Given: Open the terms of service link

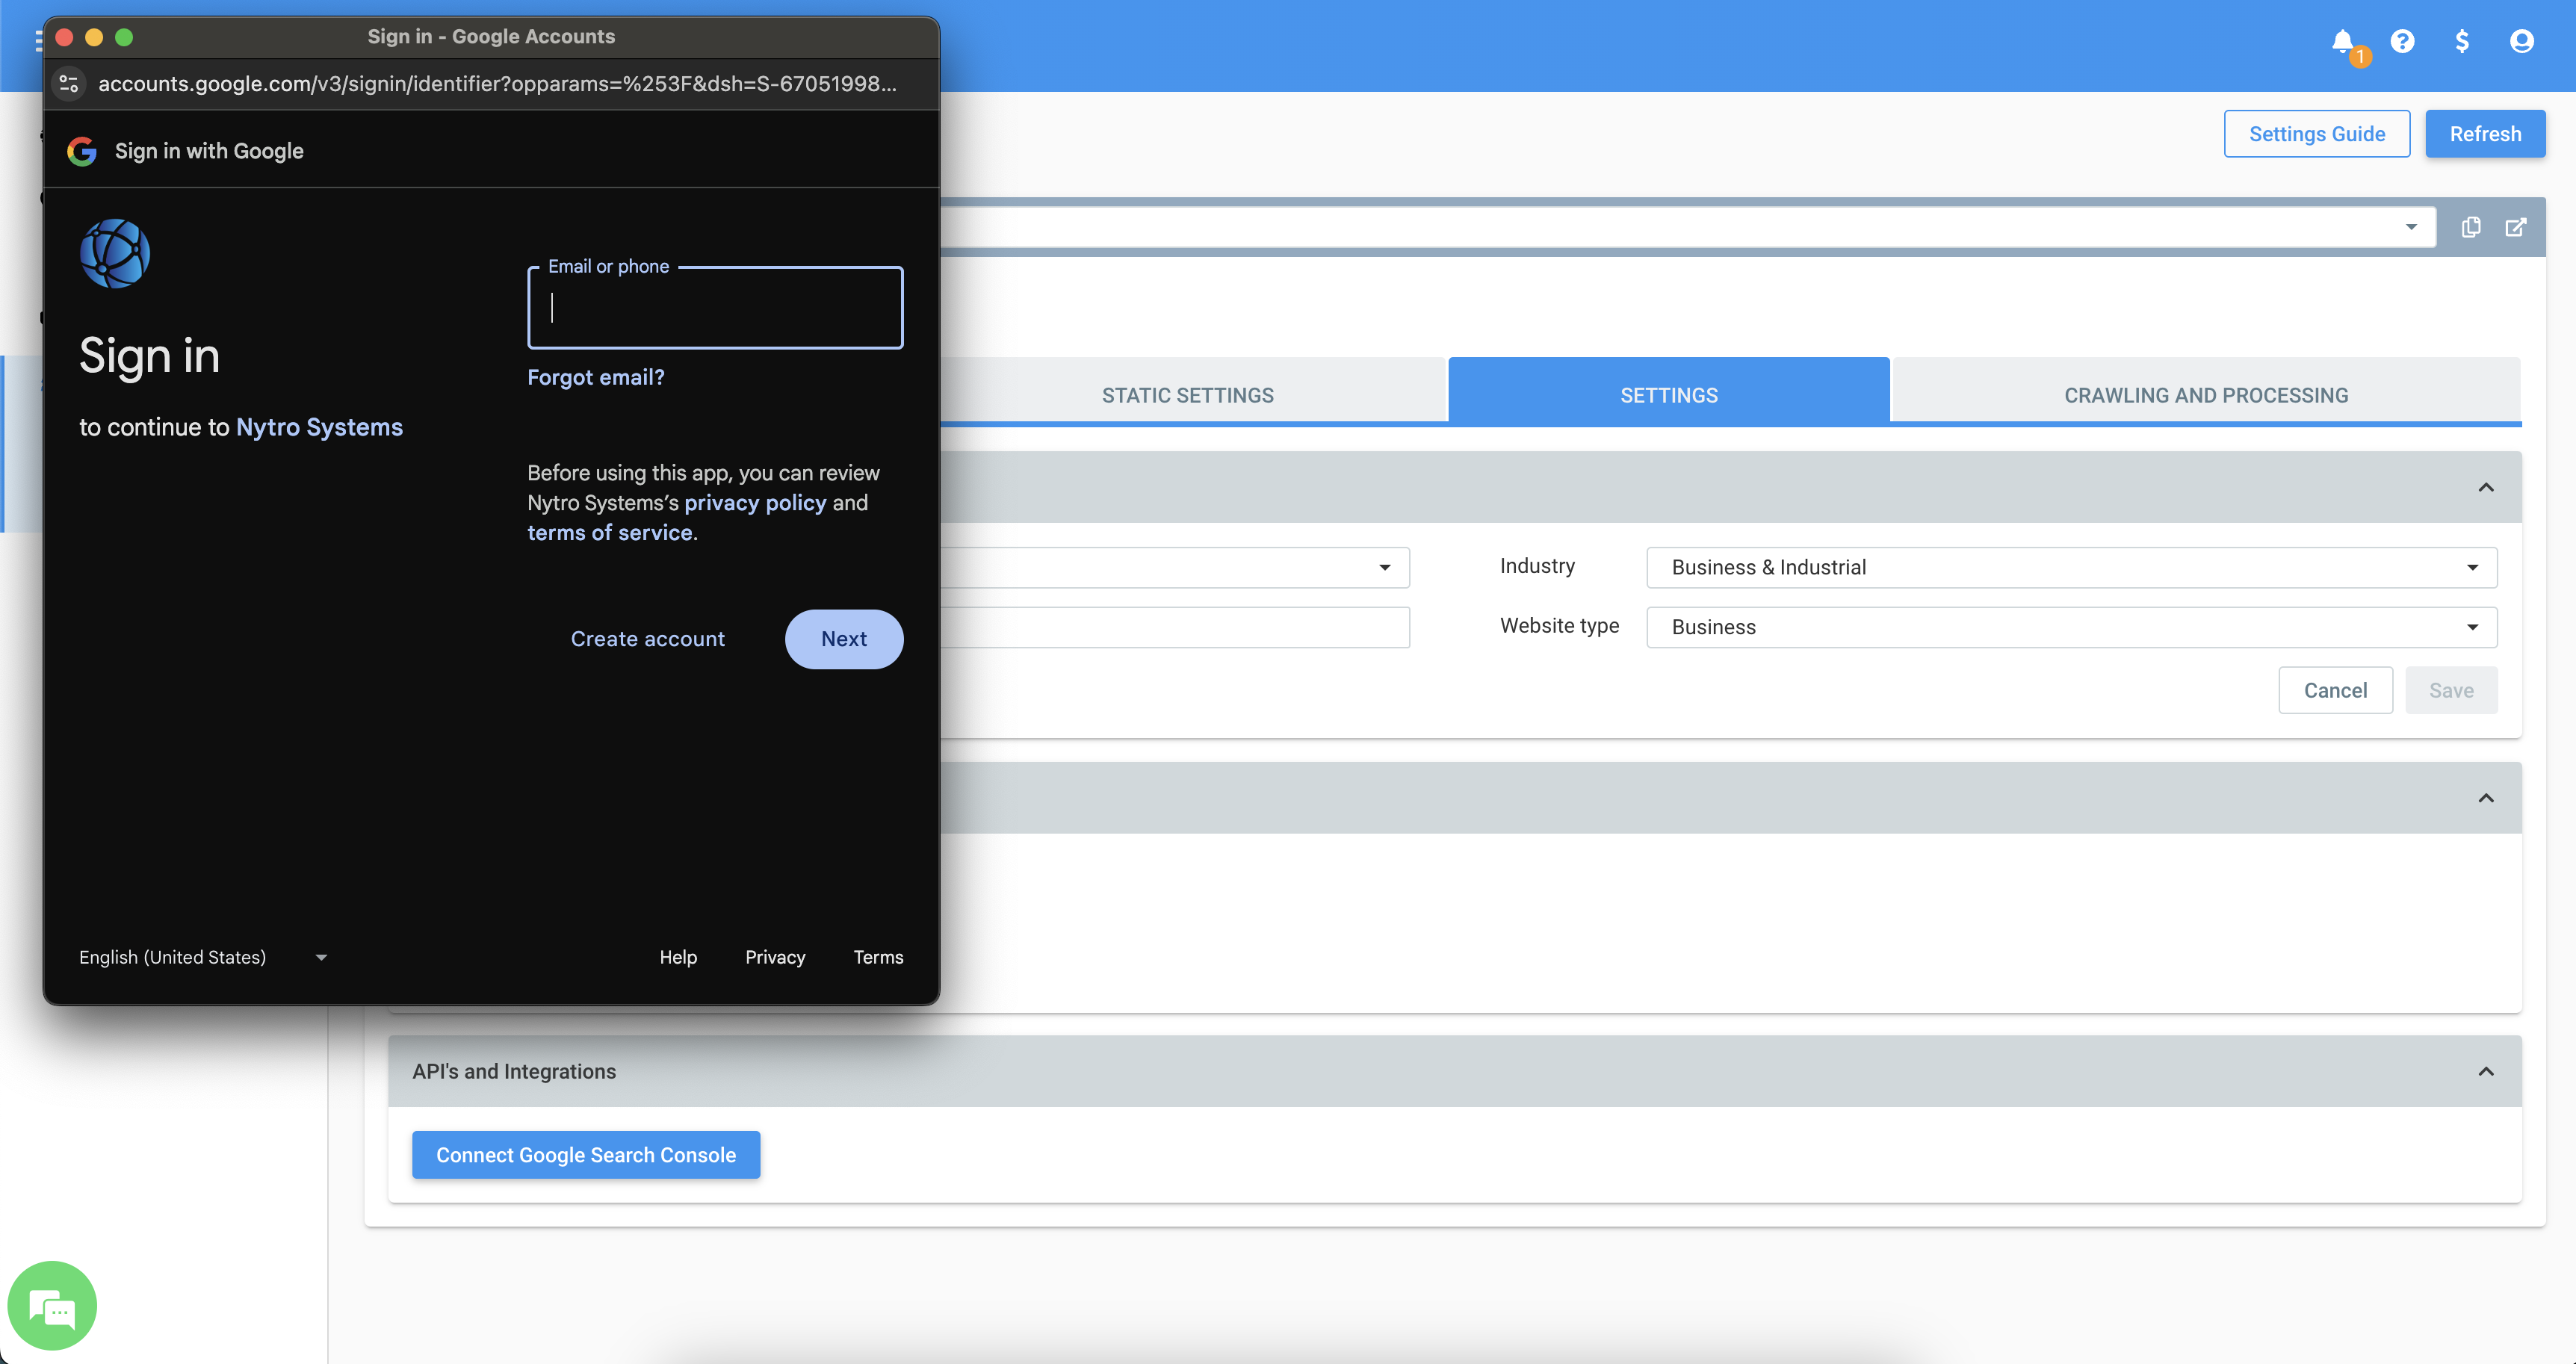Looking at the screenshot, I should [610, 533].
